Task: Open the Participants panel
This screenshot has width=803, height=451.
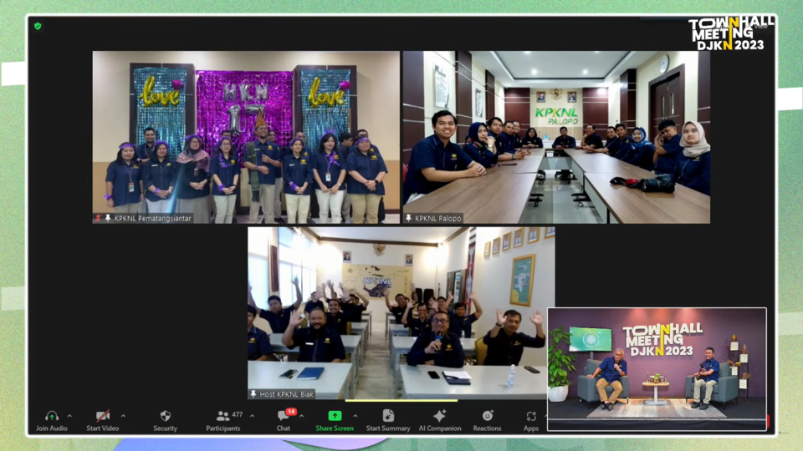Action: coord(223,416)
